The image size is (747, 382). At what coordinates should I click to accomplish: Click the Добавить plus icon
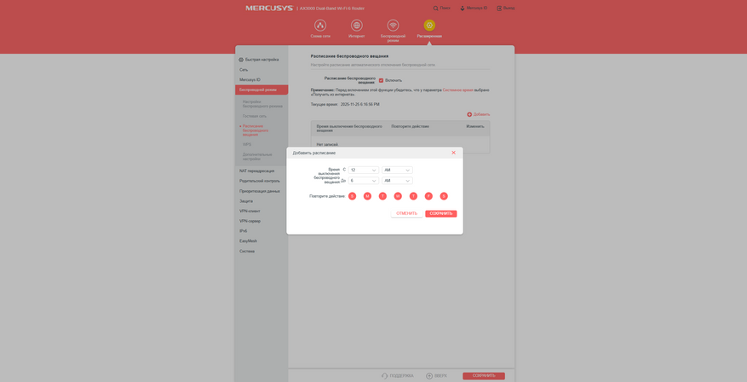click(469, 114)
